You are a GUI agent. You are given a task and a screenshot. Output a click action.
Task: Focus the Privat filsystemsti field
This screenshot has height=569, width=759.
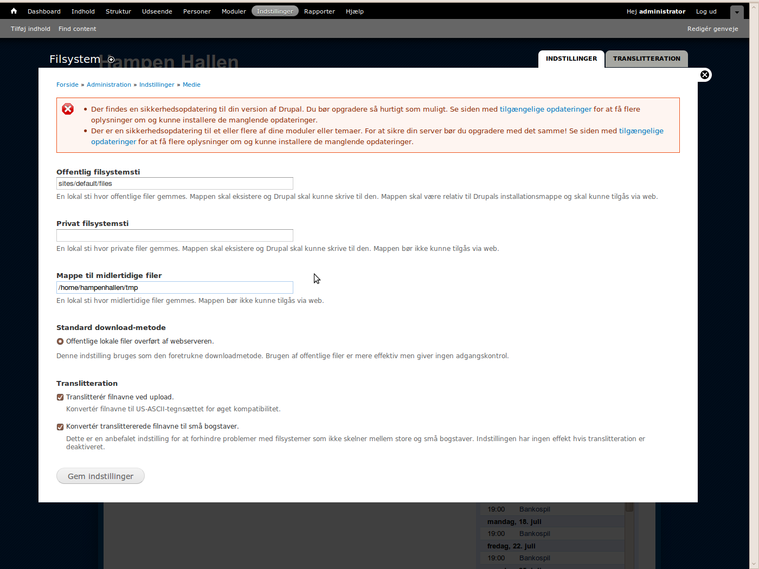click(175, 235)
